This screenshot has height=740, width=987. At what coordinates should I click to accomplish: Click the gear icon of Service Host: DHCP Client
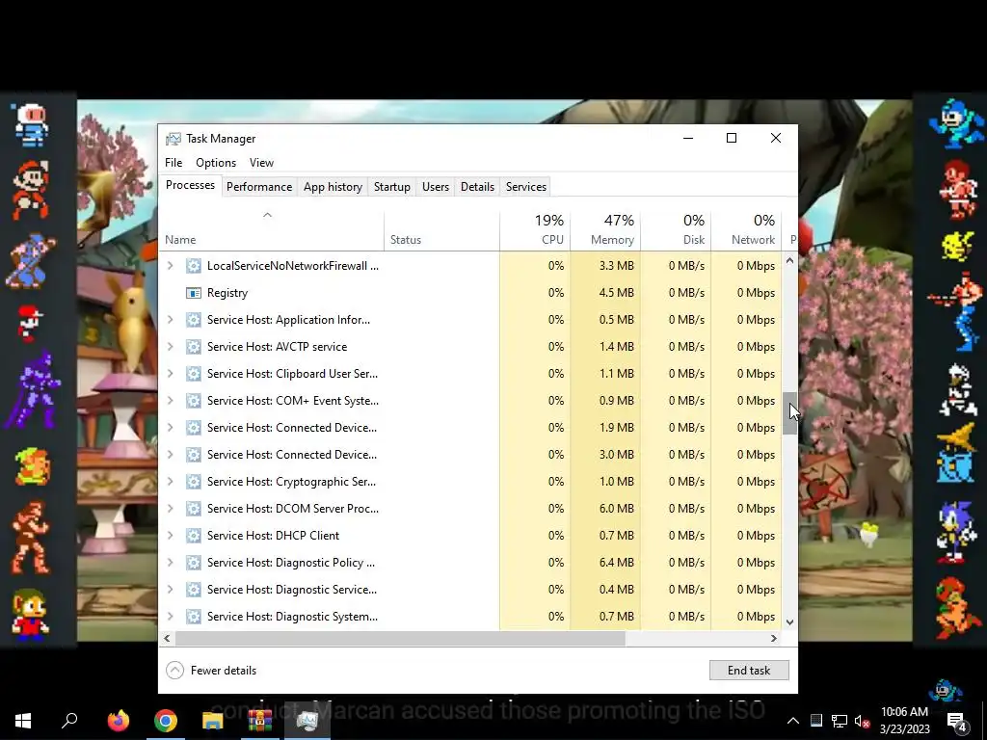click(x=193, y=536)
